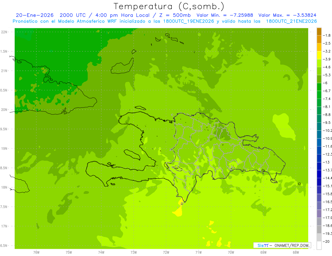Image resolution: width=332 pixels, height=256 pixels.
Task: Click the '74W' longitude axis label
Action: (x=101, y=252)
